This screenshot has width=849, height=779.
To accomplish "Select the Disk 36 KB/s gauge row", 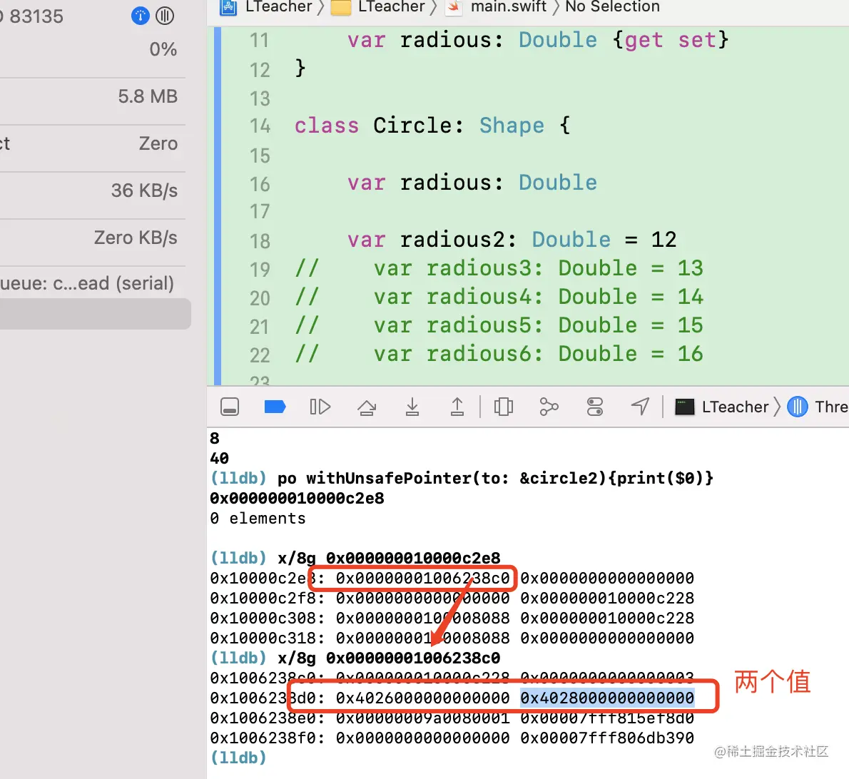I will pyautogui.click(x=93, y=190).
